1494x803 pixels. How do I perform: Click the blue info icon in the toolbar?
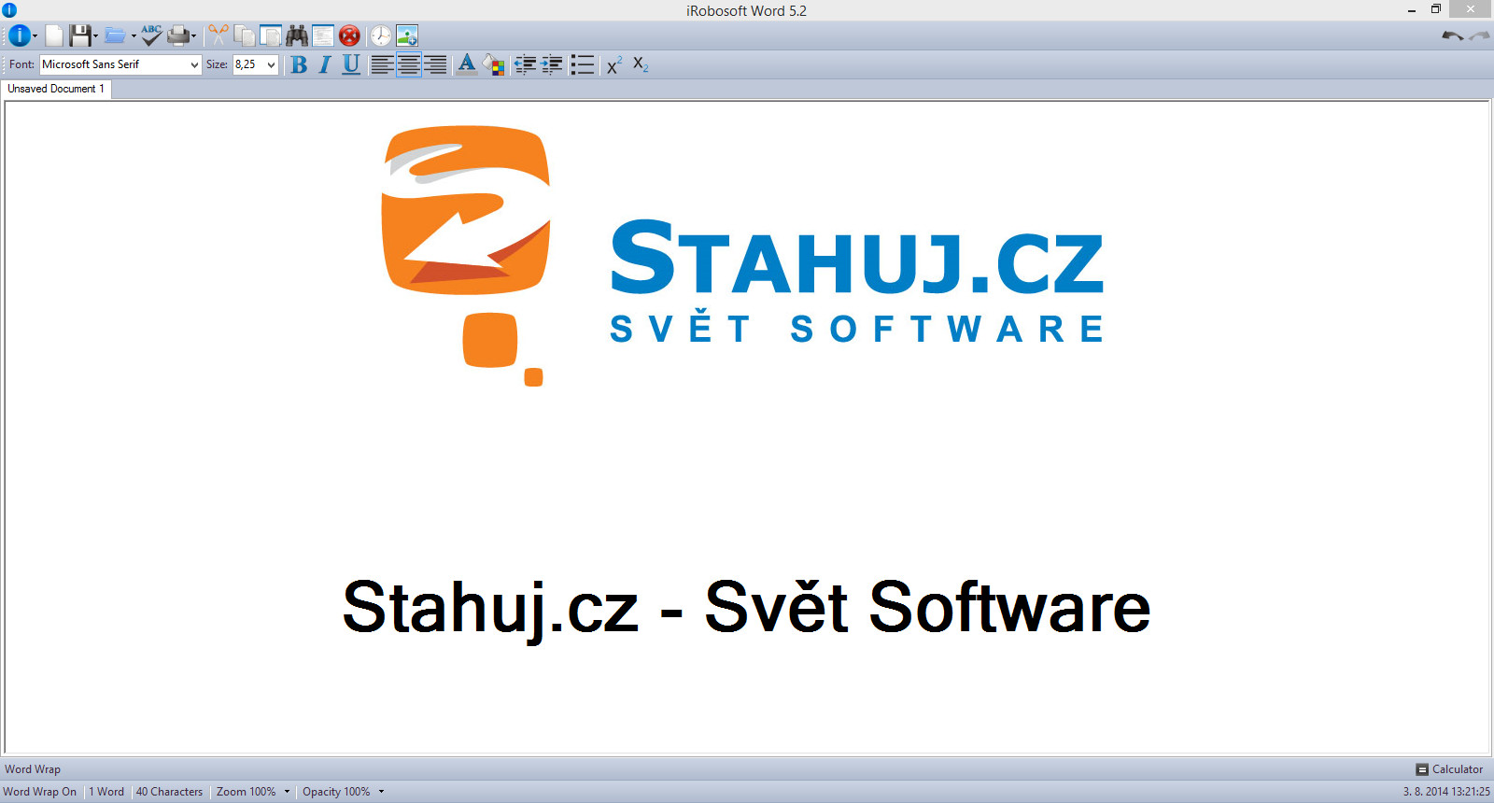point(19,35)
